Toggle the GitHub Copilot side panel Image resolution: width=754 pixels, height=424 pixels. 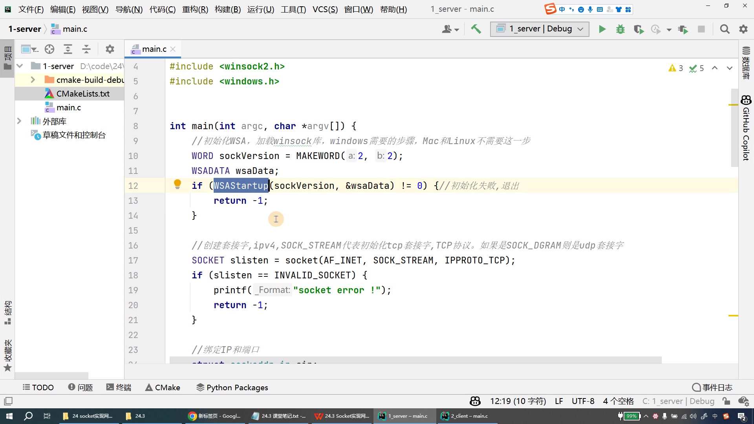pyautogui.click(x=746, y=128)
